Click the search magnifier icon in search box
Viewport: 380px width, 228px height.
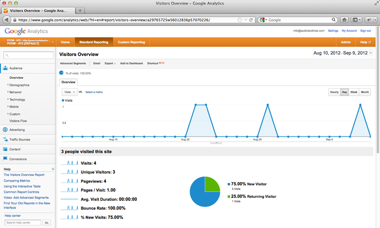(333, 19)
